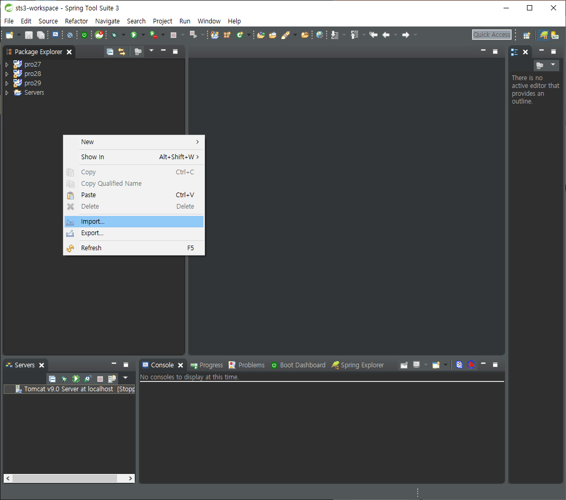
Task: Select the pro29 project label
Action: 33,83
